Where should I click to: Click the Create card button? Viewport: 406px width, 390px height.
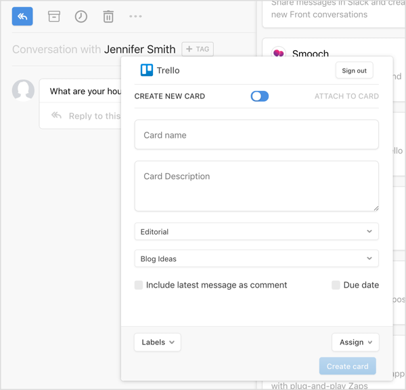pos(348,366)
